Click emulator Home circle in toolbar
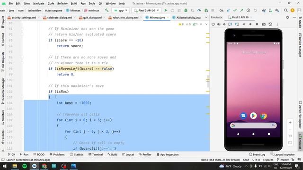Viewport: 303px width, 170px height. tap(250, 24)
